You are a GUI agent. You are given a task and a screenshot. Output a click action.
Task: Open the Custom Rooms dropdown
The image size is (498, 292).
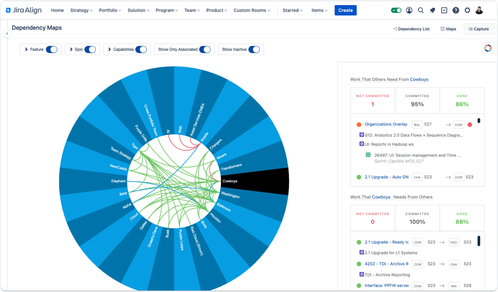[x=252, y=10]
